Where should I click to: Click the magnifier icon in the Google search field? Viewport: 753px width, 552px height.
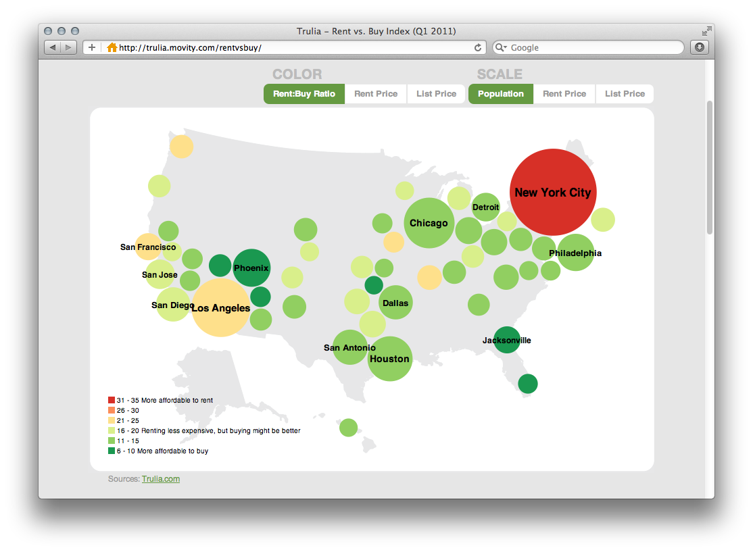pos(500,47)
